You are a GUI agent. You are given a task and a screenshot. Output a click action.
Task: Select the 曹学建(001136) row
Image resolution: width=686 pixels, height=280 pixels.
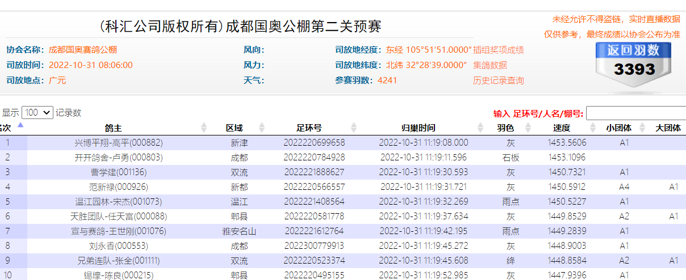(x=118, y=172)
